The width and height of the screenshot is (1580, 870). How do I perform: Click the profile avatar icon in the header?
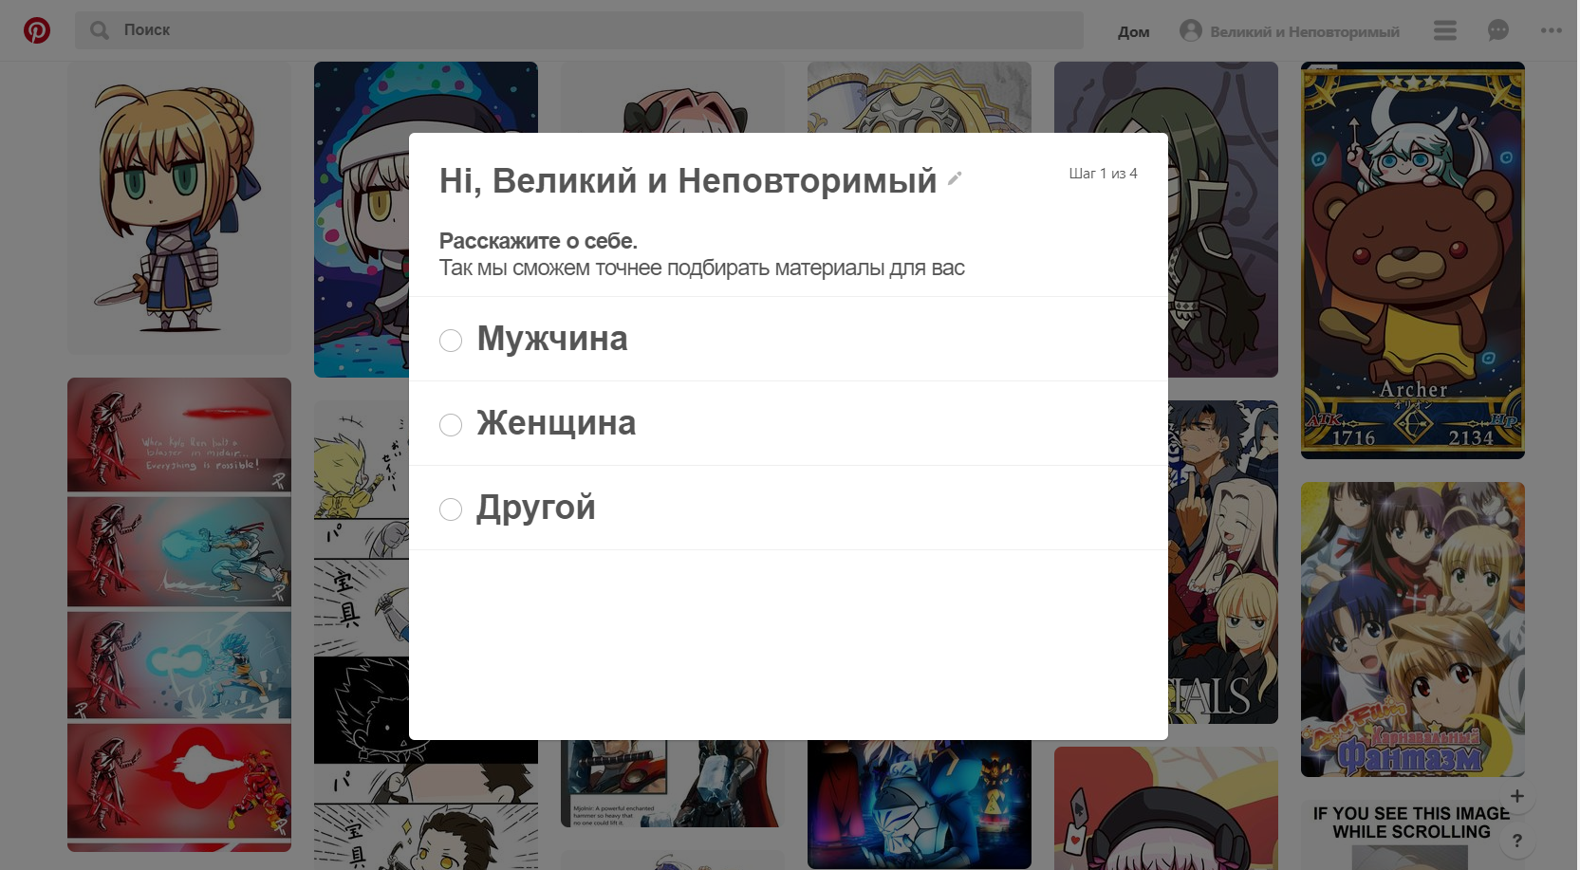point(1190,30)
